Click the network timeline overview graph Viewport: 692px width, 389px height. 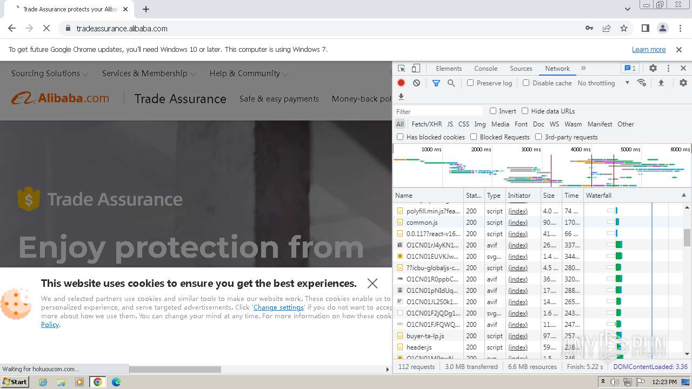[x=542, y=166]
